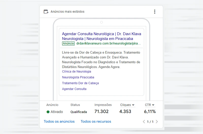Select the Agendar Consulta sitelink

coord(74,89)
